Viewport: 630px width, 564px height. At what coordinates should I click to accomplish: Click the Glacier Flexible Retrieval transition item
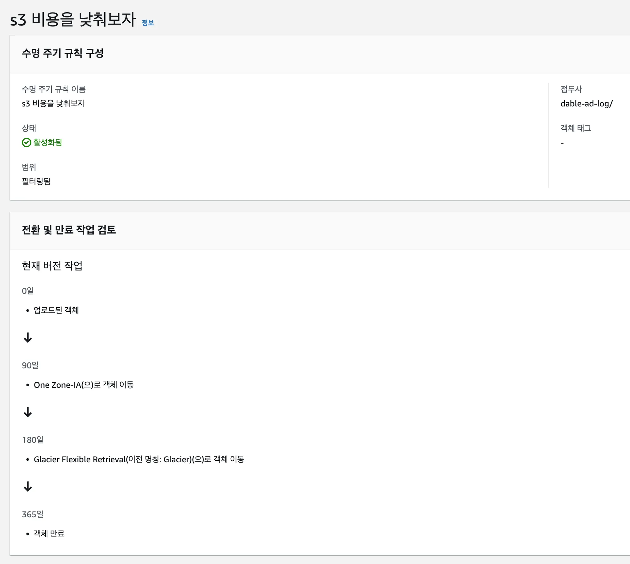[139, 459]
